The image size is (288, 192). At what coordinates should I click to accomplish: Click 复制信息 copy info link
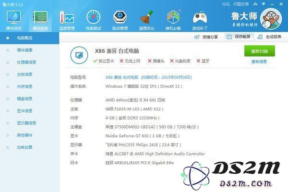pos(259,61)
